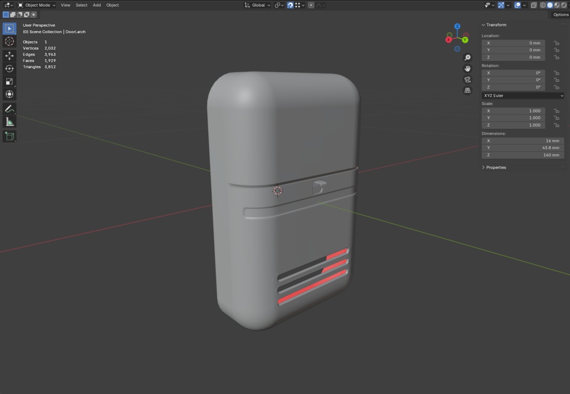Screen dimensions: 570x394
Task: Click the Dimensions Z field showing 160 mm
Action: coord(523,155)
